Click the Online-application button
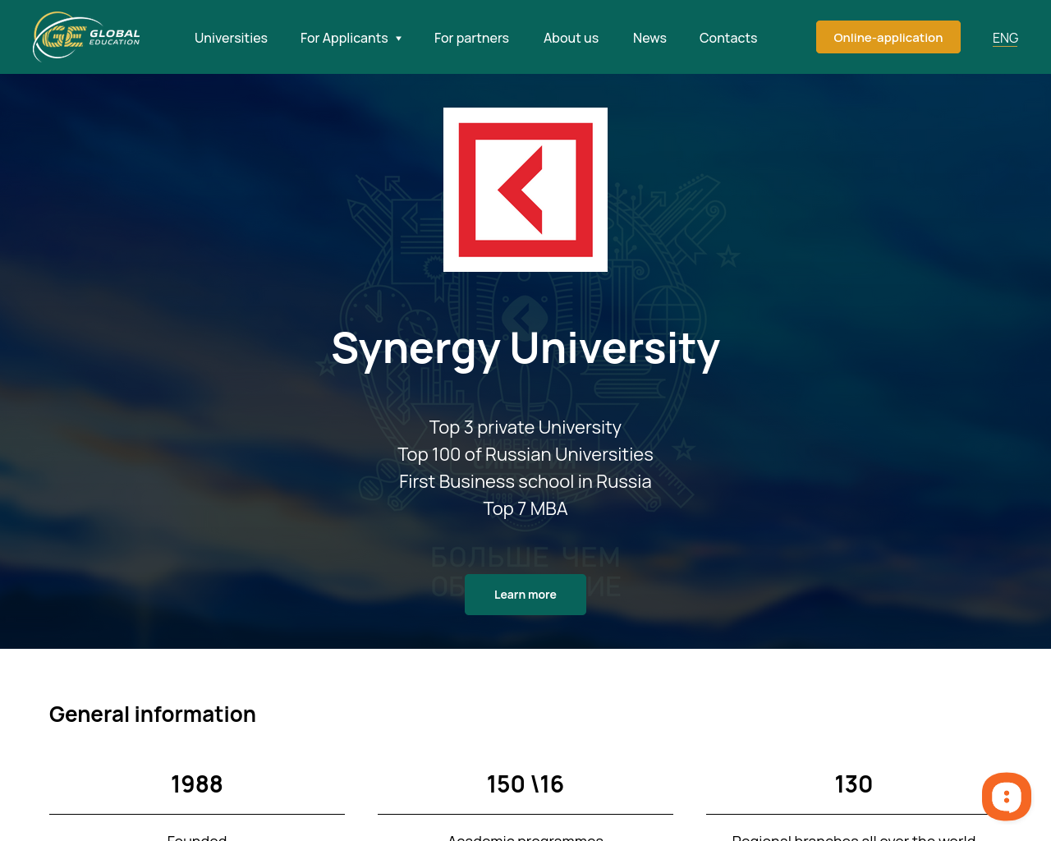Image resolution: width=1051 pixels, height=841 pixels. 888,37
